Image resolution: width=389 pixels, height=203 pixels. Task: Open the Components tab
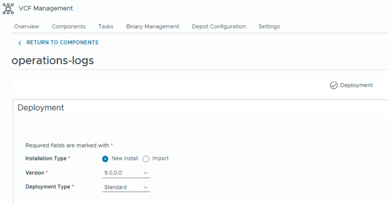[x=68, y=26]
